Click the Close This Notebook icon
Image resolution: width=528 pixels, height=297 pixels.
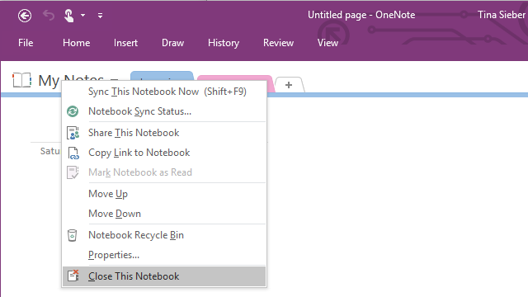(x=73, y=276)
